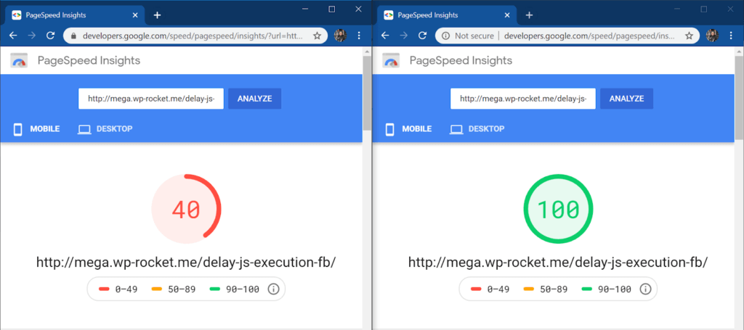The height and width of the screenshot is (330, 744).
Task: Click forward arrow in right browser window
Action: coord(404,36)
